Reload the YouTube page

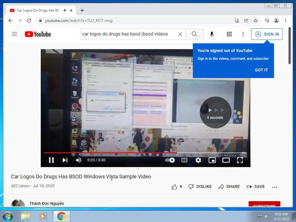pos(29,21)
